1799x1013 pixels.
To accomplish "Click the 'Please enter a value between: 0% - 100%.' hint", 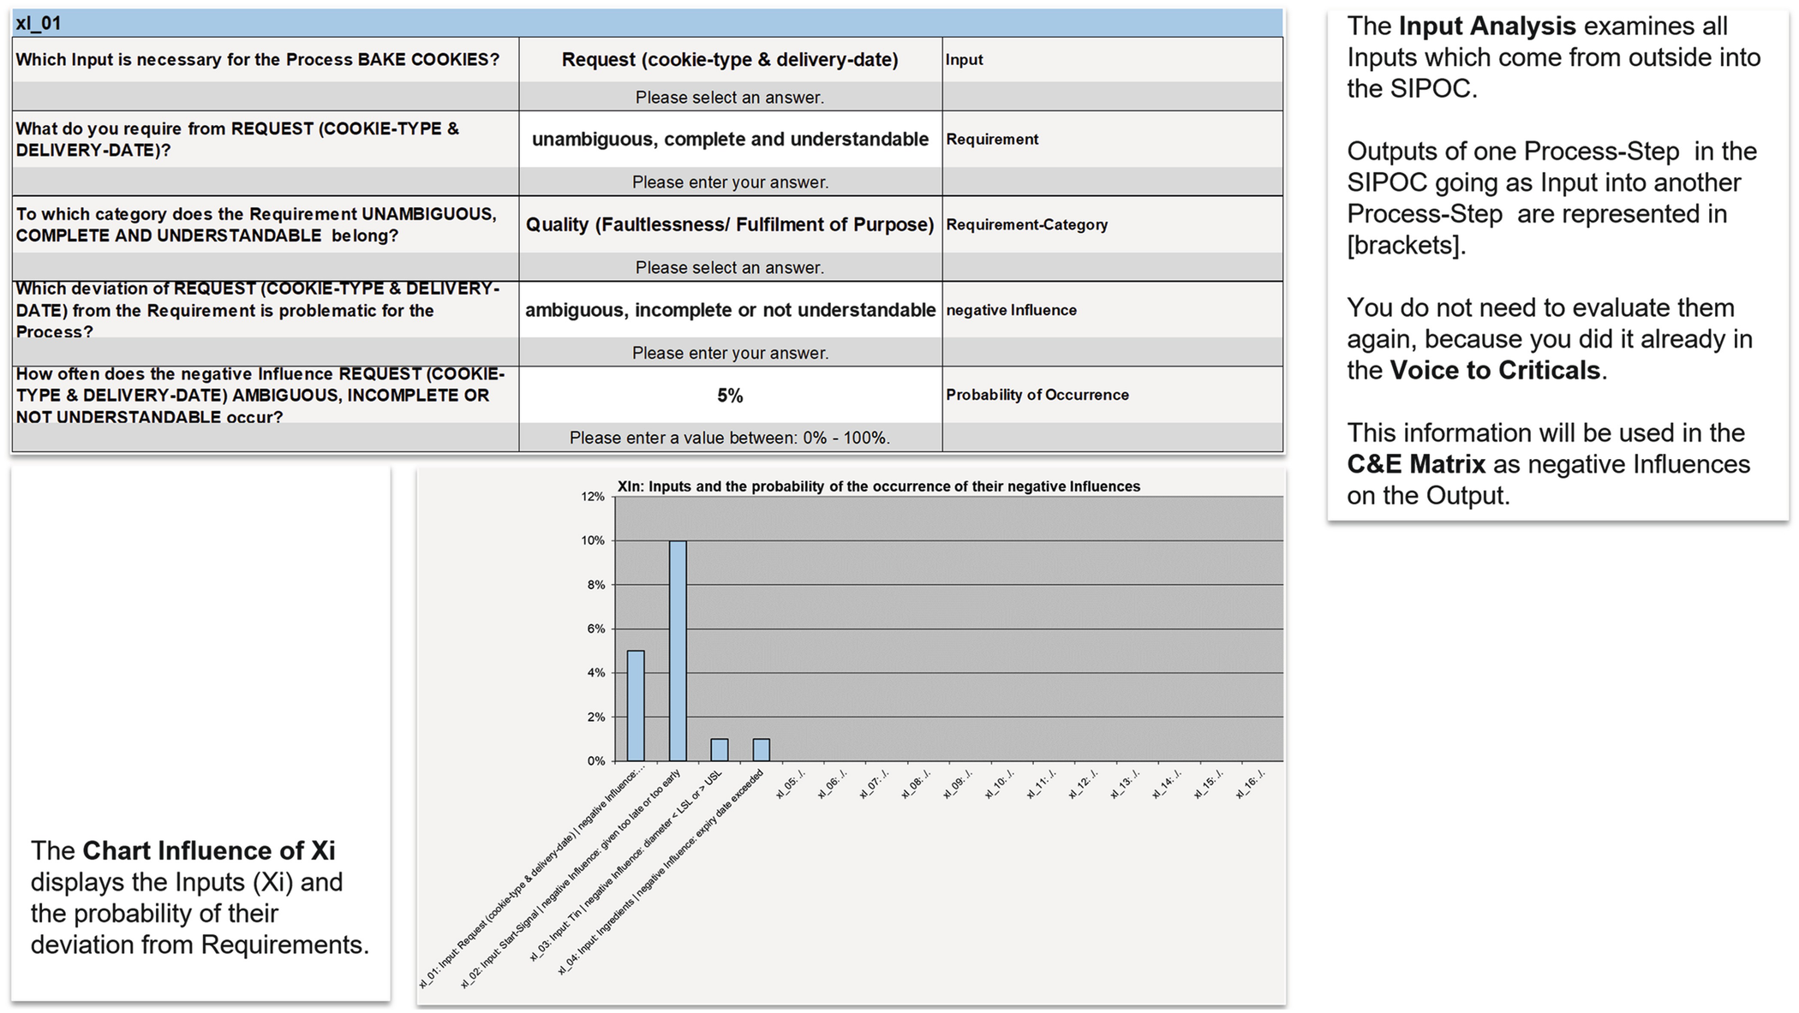I will (x=730, y=438).
